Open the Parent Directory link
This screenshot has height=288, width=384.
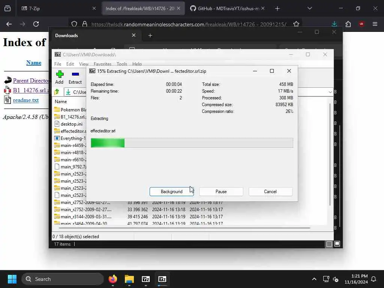coord(31,81)
